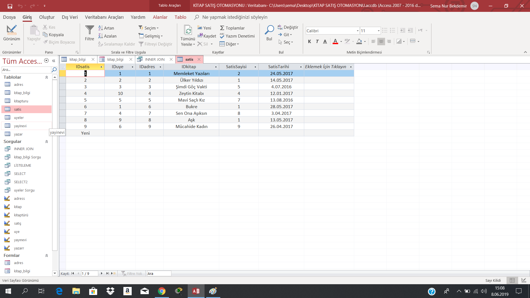Click the Bul magnifier icon
Viewport: 530px width, 298px height.
[x=269, y=30]
